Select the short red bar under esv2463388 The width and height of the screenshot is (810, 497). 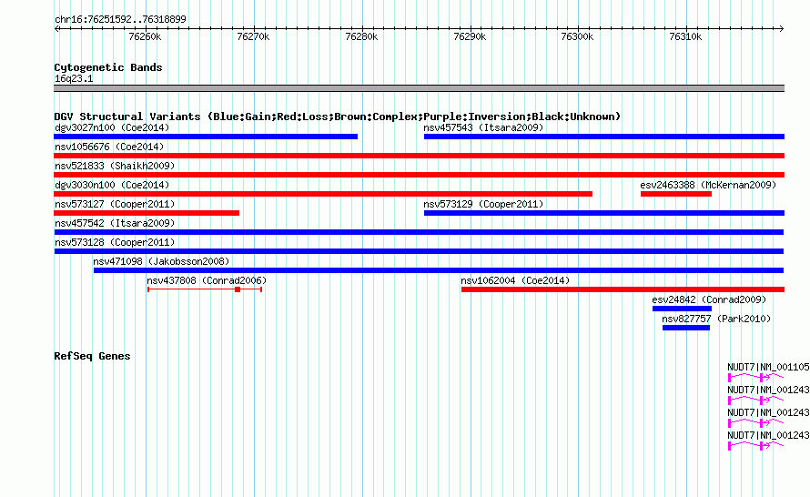tap(676, 194)
